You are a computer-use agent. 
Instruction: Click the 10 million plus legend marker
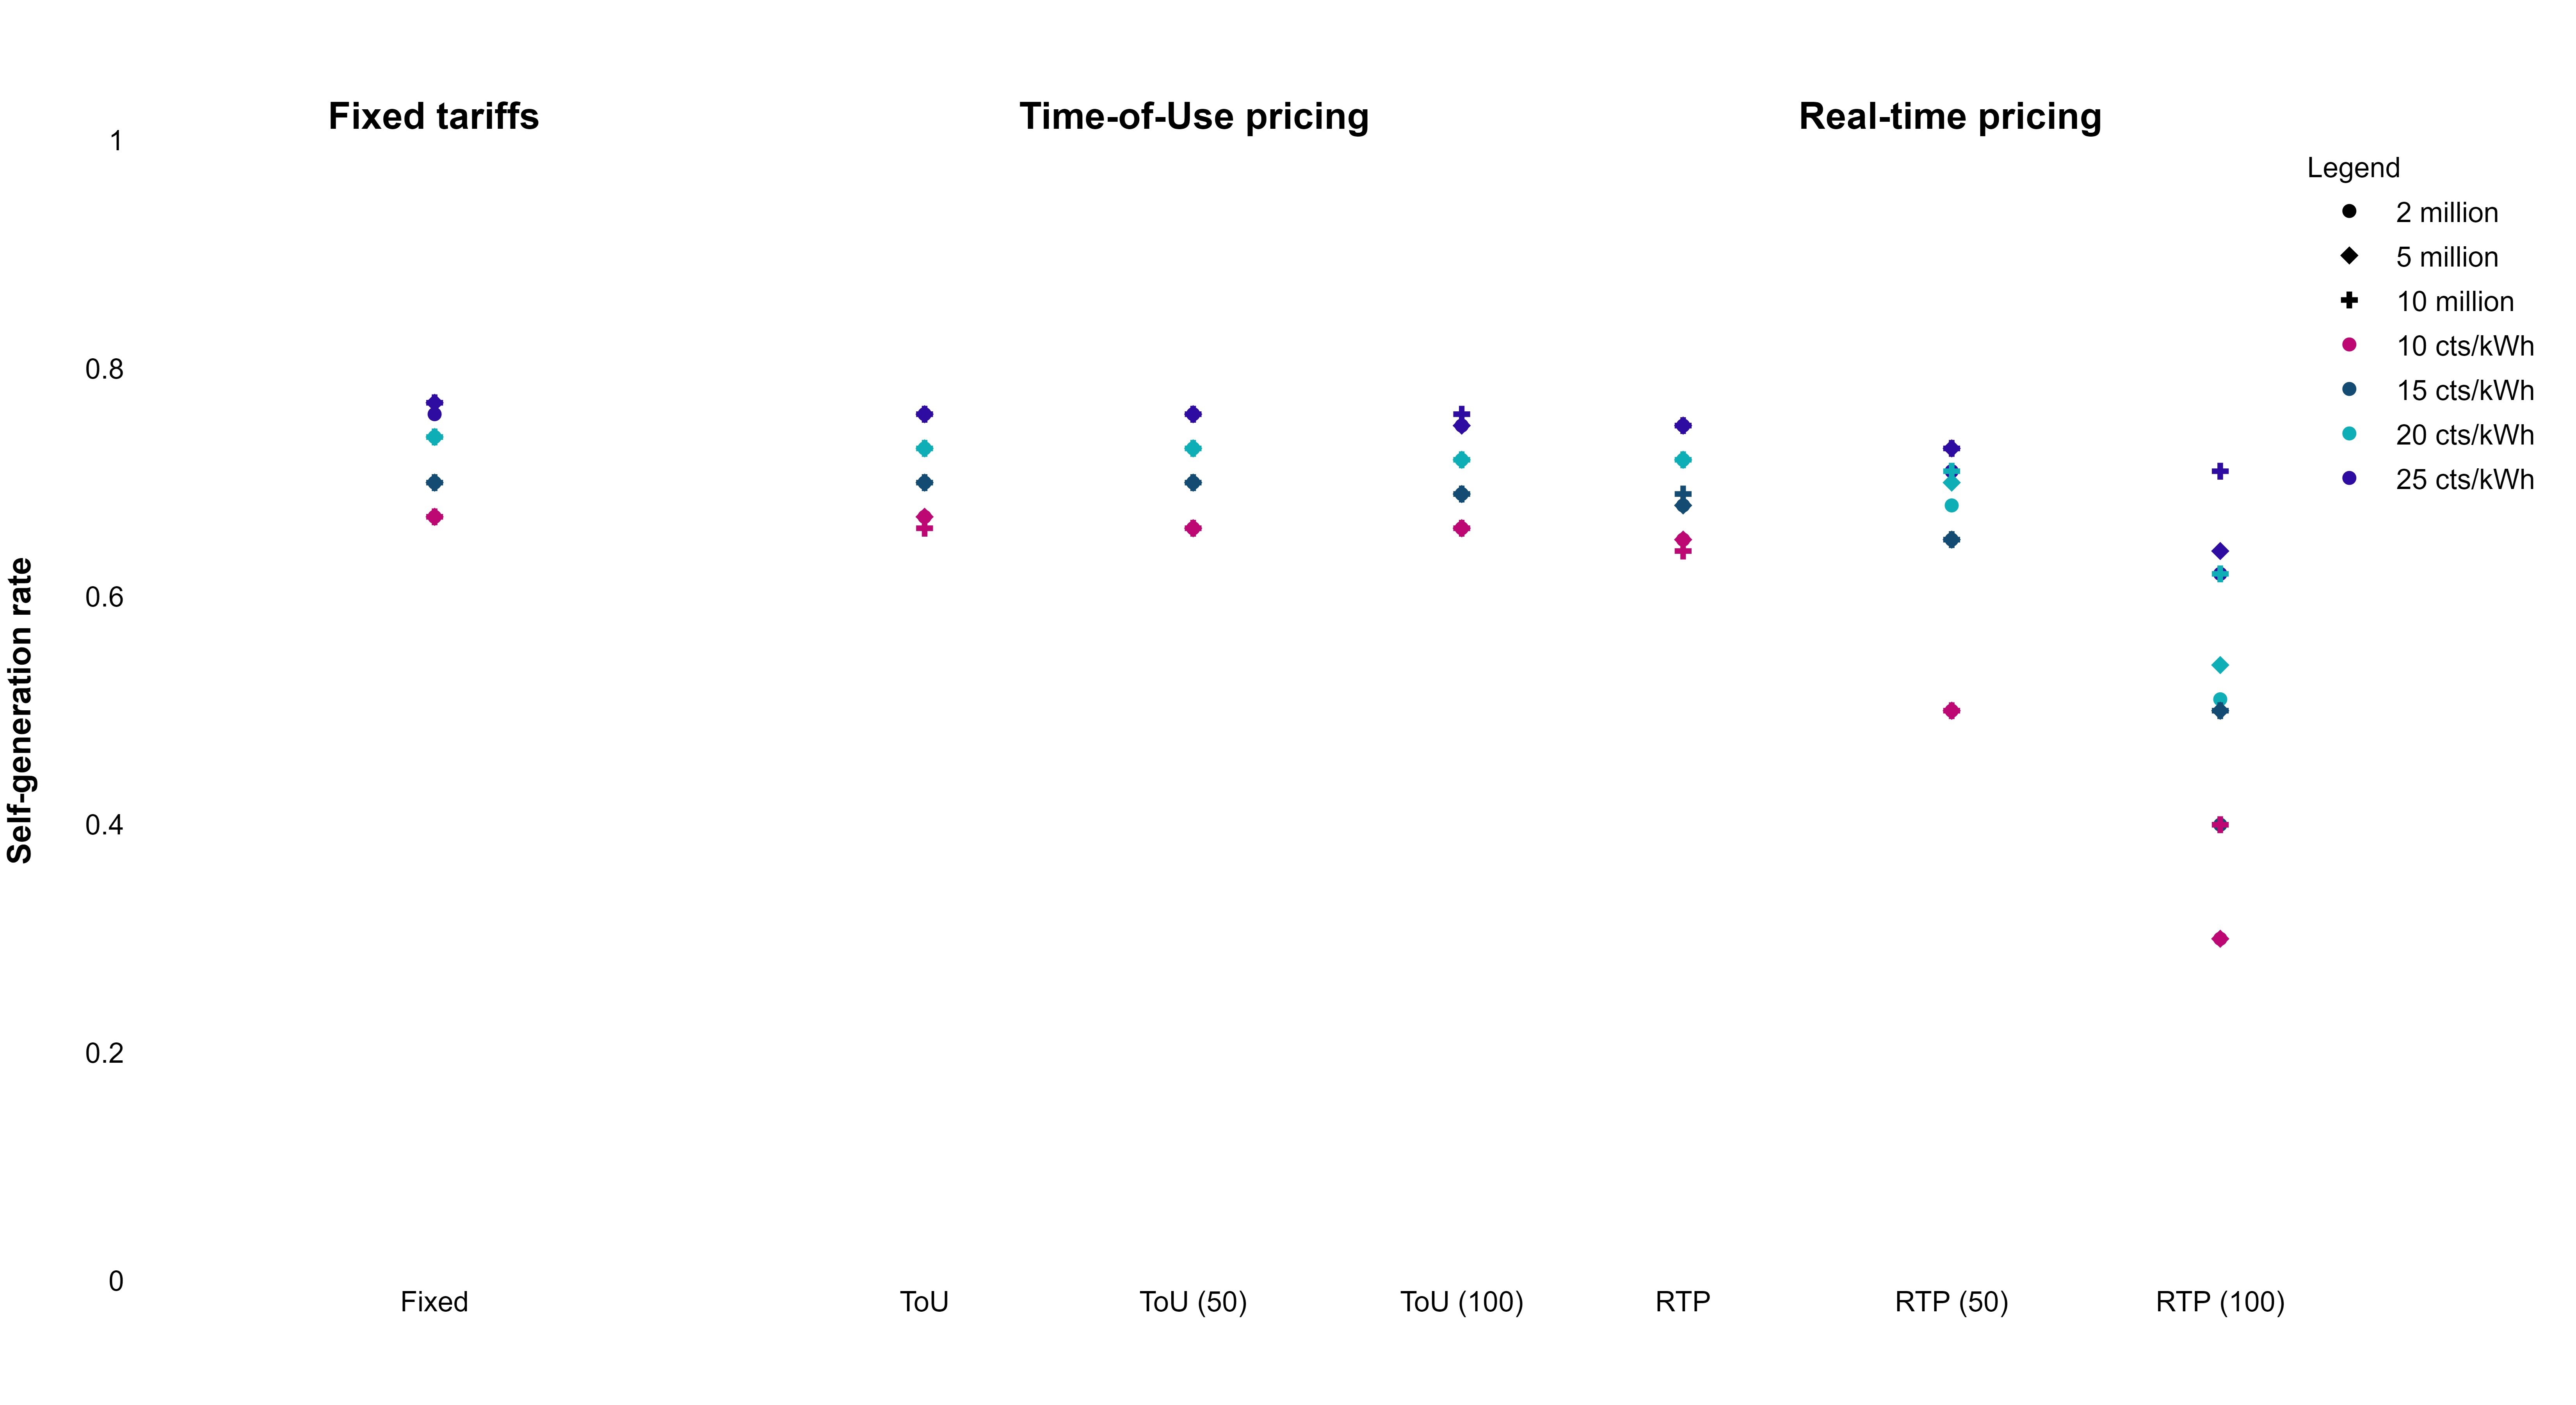[2349, 301]
